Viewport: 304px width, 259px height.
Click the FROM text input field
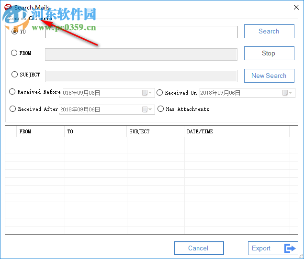click(141, 54)
